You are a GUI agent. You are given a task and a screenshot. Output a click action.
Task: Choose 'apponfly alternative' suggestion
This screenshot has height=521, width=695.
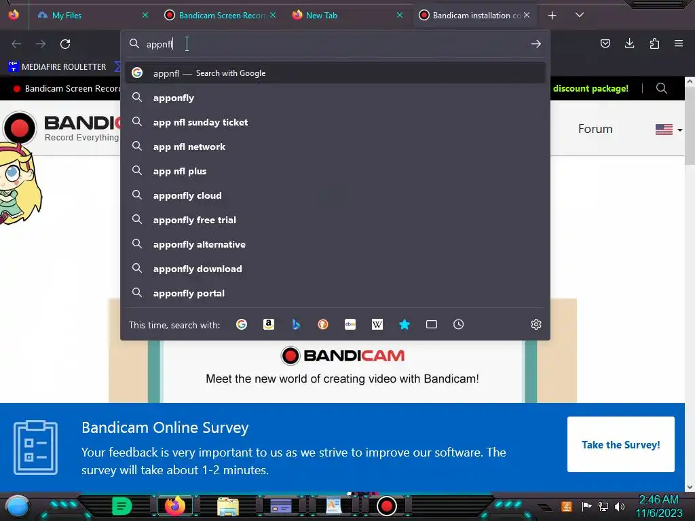pos(335,244)
